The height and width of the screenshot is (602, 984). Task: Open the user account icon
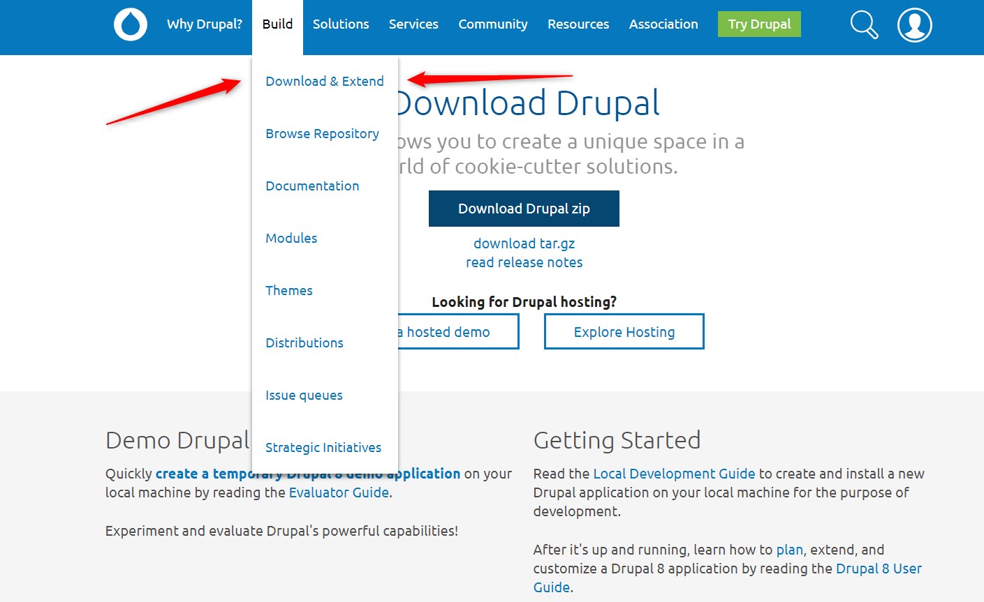(915, 25)
